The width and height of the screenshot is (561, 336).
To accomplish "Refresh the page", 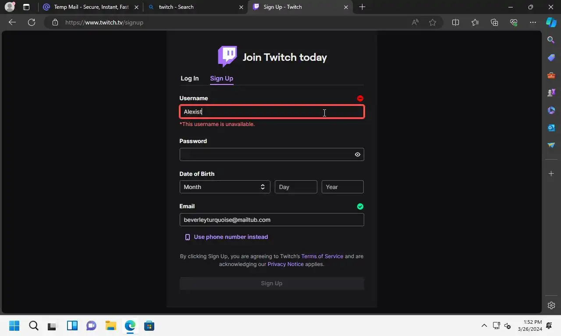I will coord(32,22).
